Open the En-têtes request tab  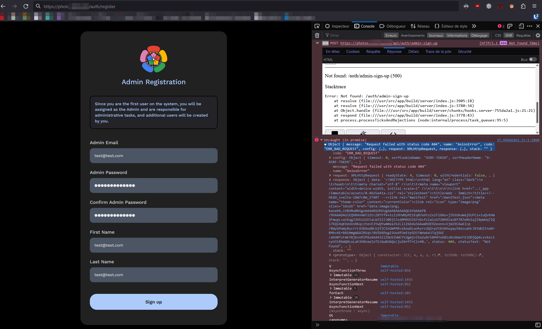(x=333, y=51)
